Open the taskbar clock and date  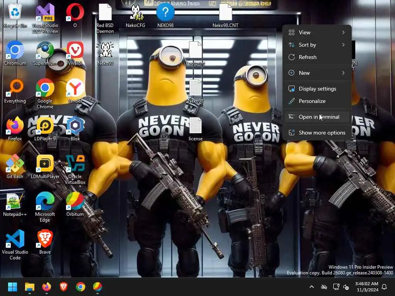[x=367, y=287]
